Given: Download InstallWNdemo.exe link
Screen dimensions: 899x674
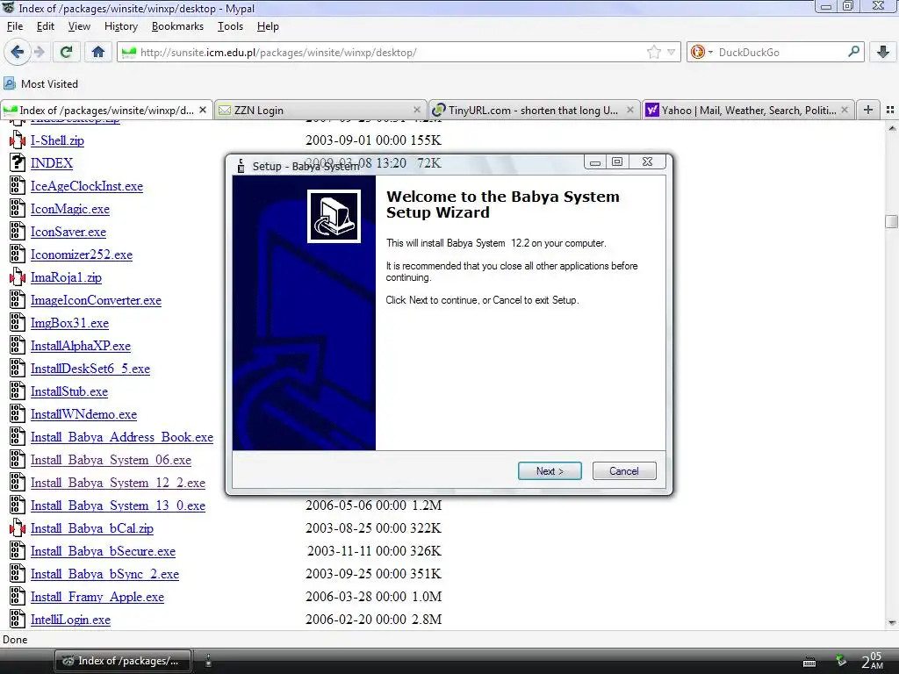Looking at the screenshot, I should (x=83, y=414).
